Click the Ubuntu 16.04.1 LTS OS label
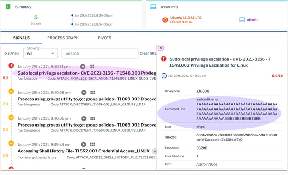The height and width of the screenshot is (175, 288). [186, 20]
